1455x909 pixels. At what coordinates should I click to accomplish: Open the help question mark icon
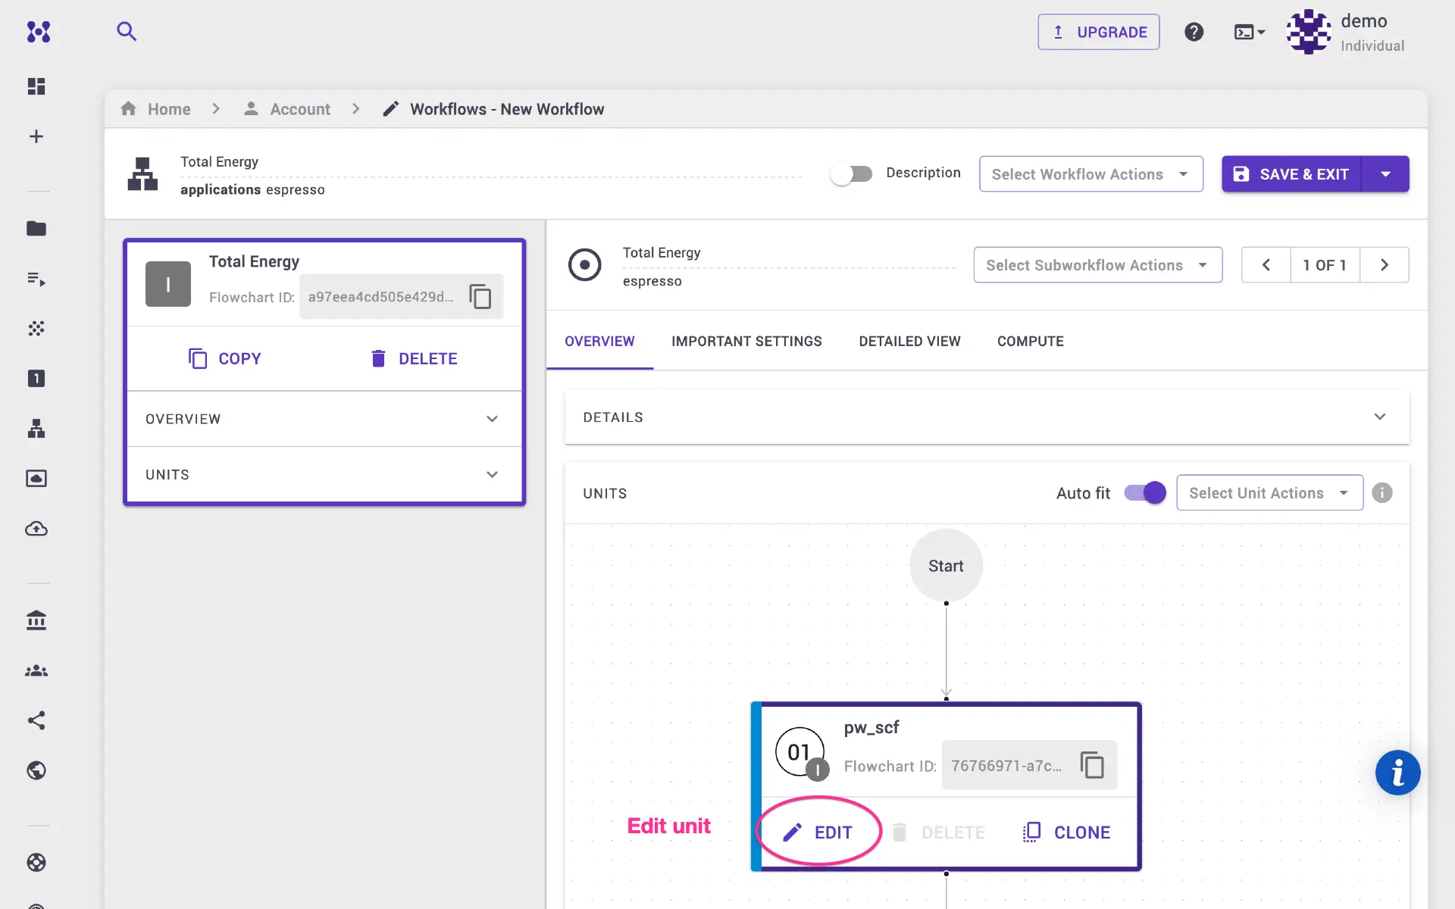coord(1194,32)
